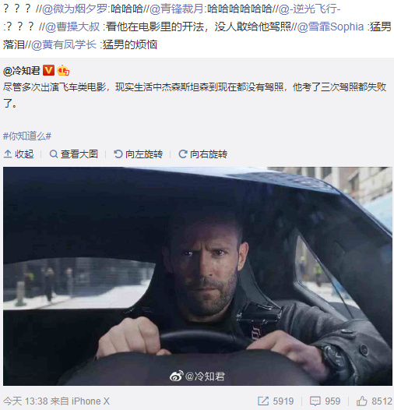
Task: Visit @曹操大叔 profile link
Action: (72, 27)
